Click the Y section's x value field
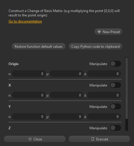This screenshot has height=146, width=134. tap(29, 116)
